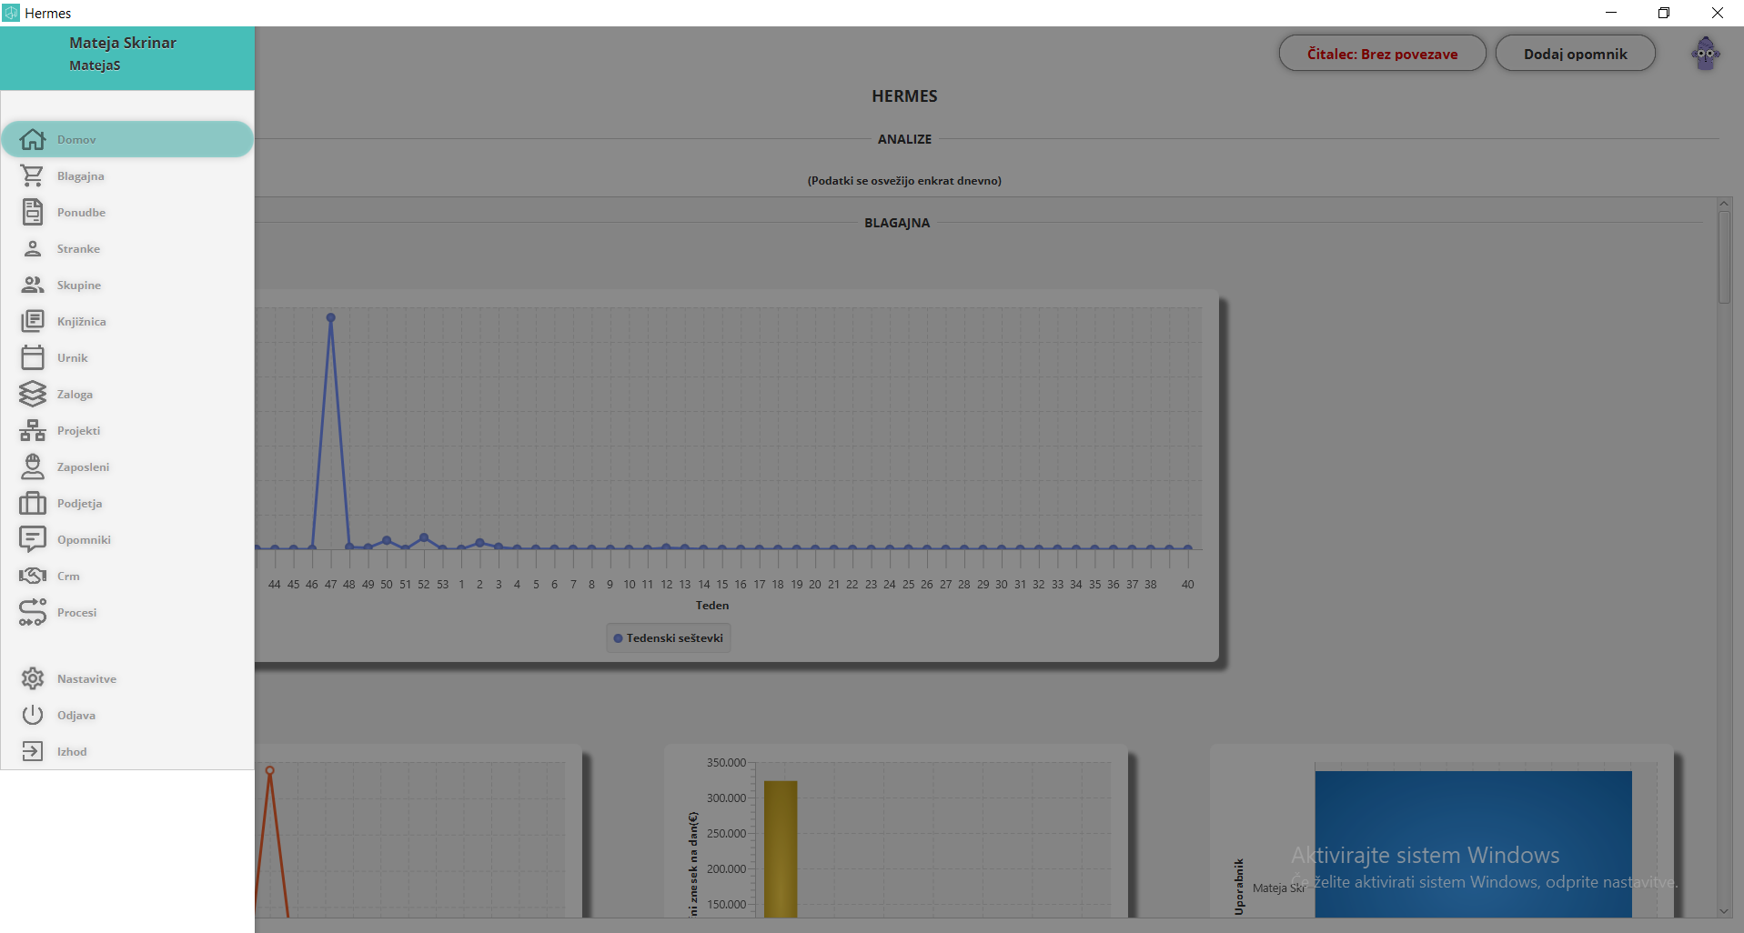
Task: Click the Hermes app icon in title bar
Action: coord(11,13)
